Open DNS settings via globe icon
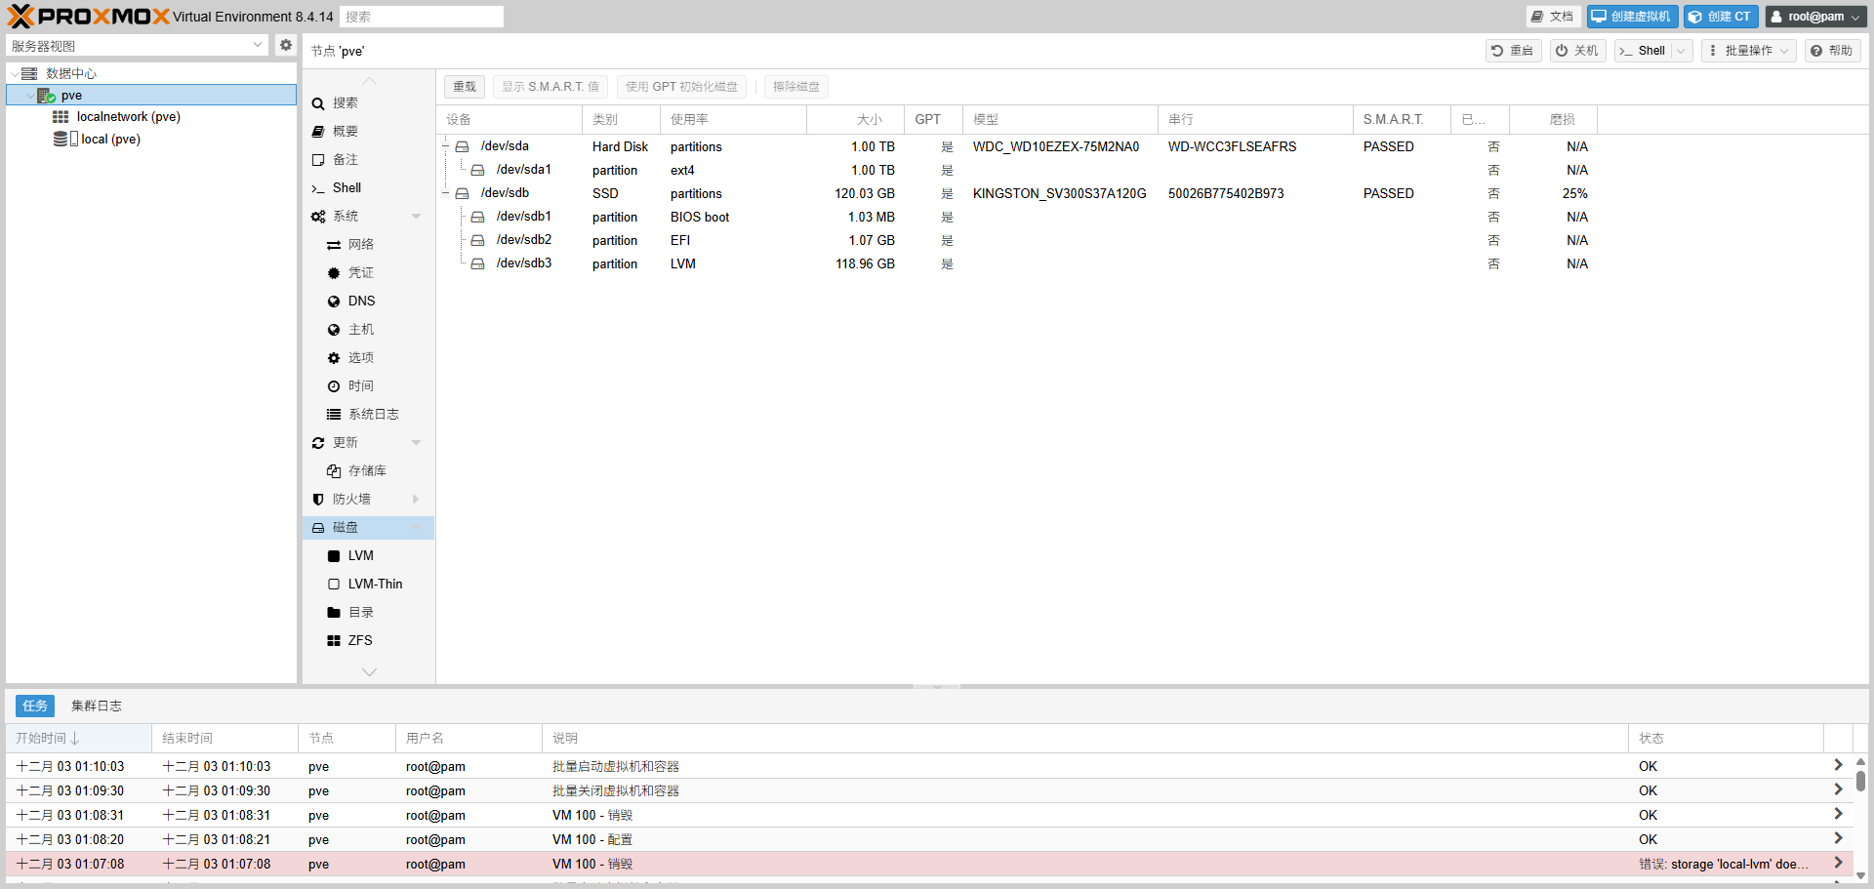Image resolution: width=1874 pixels, height=889 pixels. pos(334,302)
